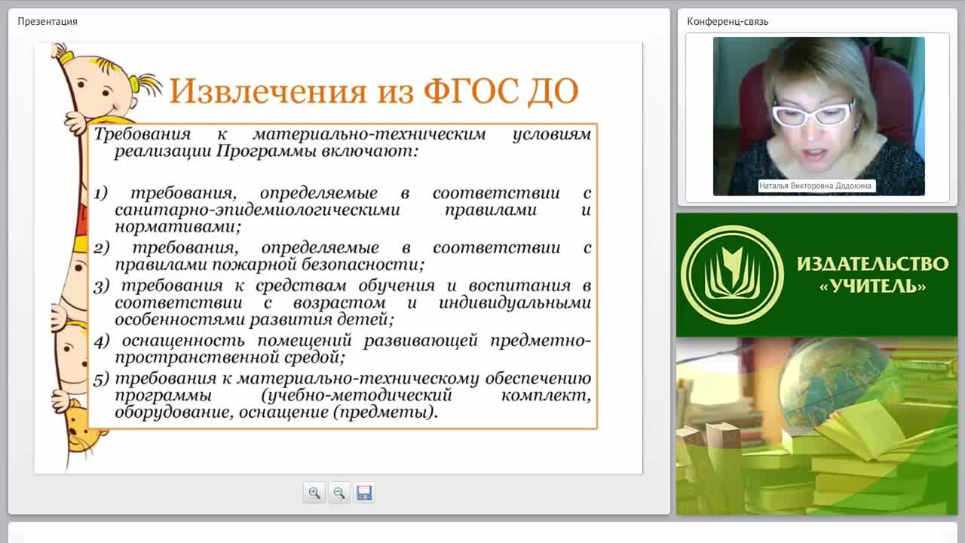
Task: Click the text 'реализации Программы включают'
Action: 266,151
